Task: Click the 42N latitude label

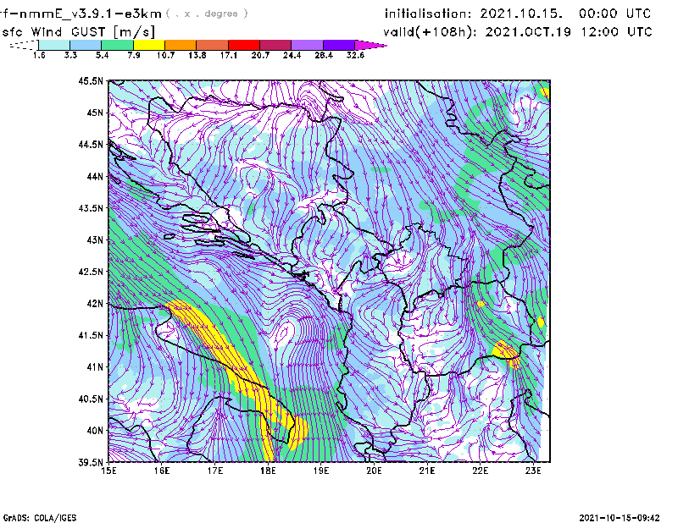Action: point(95,303)
